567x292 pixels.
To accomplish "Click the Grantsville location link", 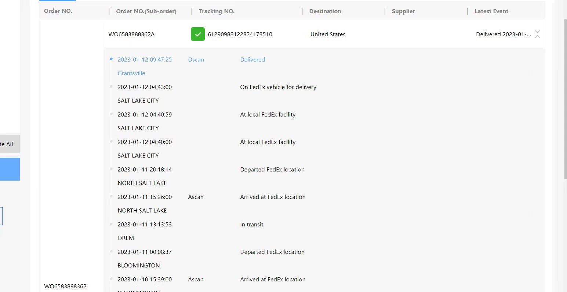I will [131, 73].
